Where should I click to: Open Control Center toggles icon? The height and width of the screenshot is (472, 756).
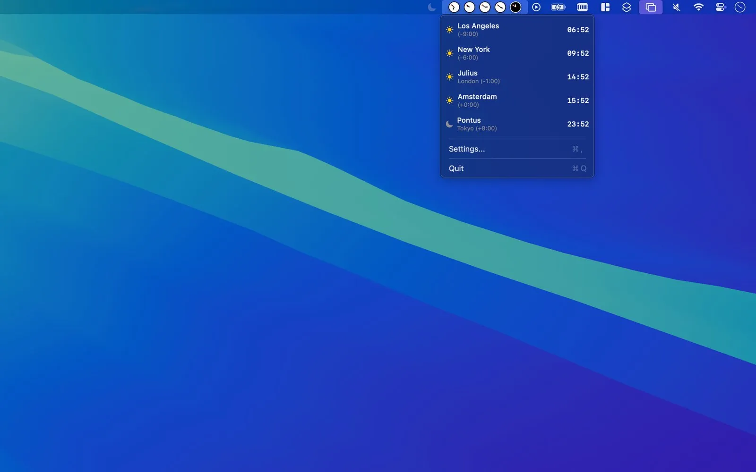(720, 7)
